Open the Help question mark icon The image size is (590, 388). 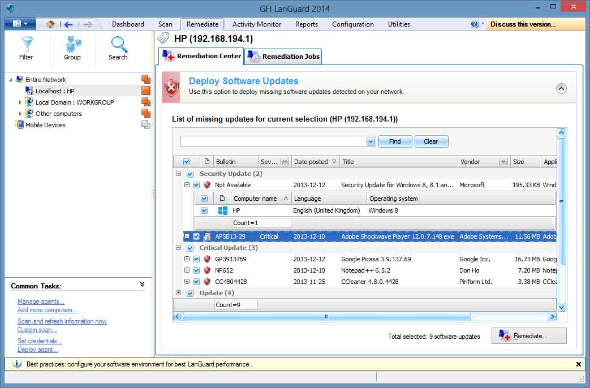click(x=475, y=24)
